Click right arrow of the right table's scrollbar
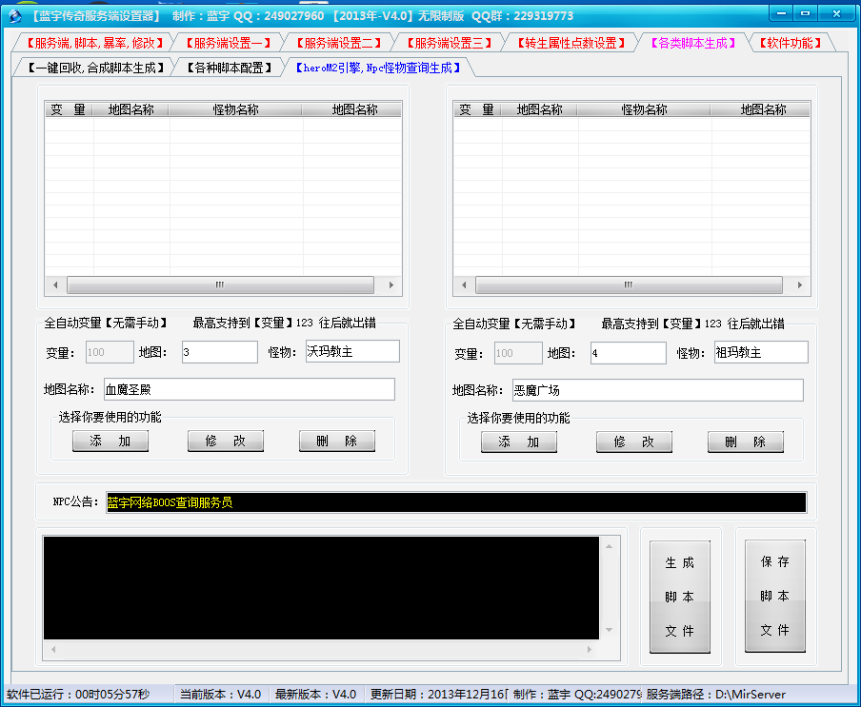861x707 pixels. pos(799,285)
